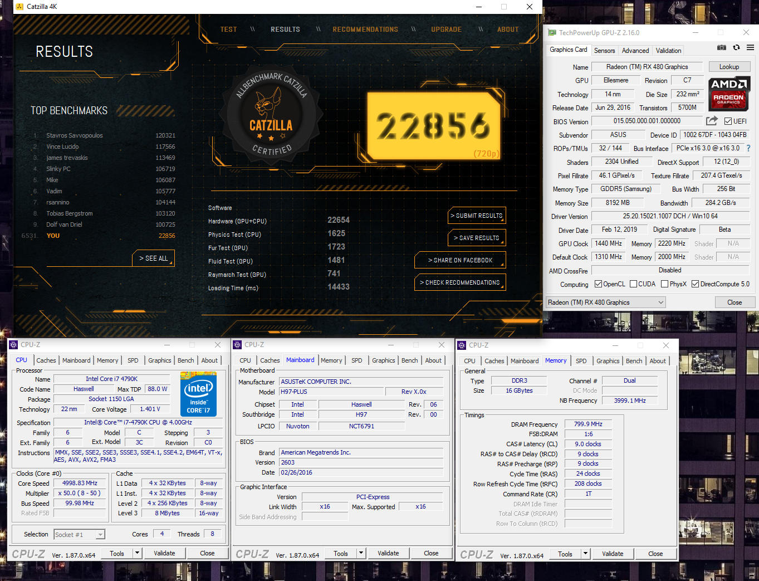This screenshot has width=759, height=581.
Task: Open Radeon RX 480 Graphics GPU selector dropdown
Action: 606,302
